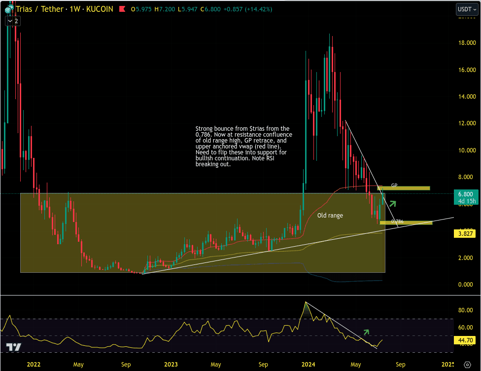Click the RSI value label 44.70

click(465, 340)
